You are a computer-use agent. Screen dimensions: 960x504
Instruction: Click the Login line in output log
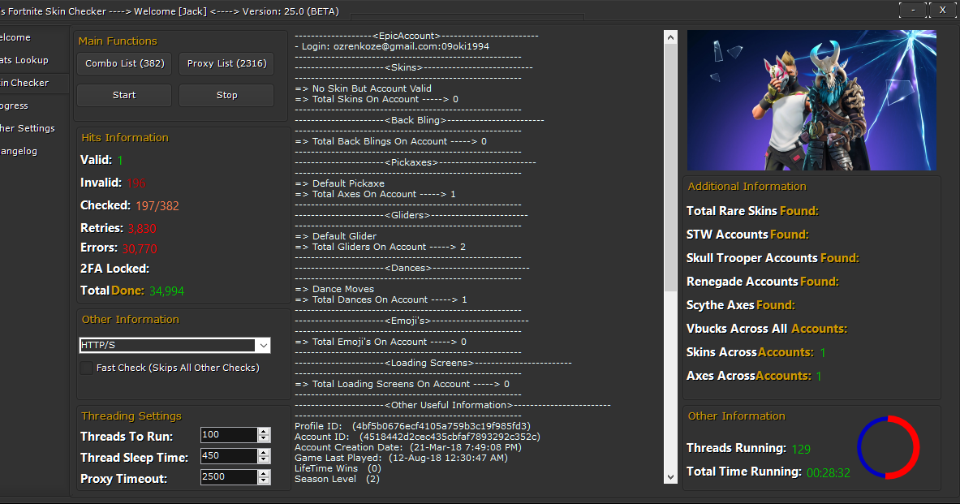pos(392,46)
